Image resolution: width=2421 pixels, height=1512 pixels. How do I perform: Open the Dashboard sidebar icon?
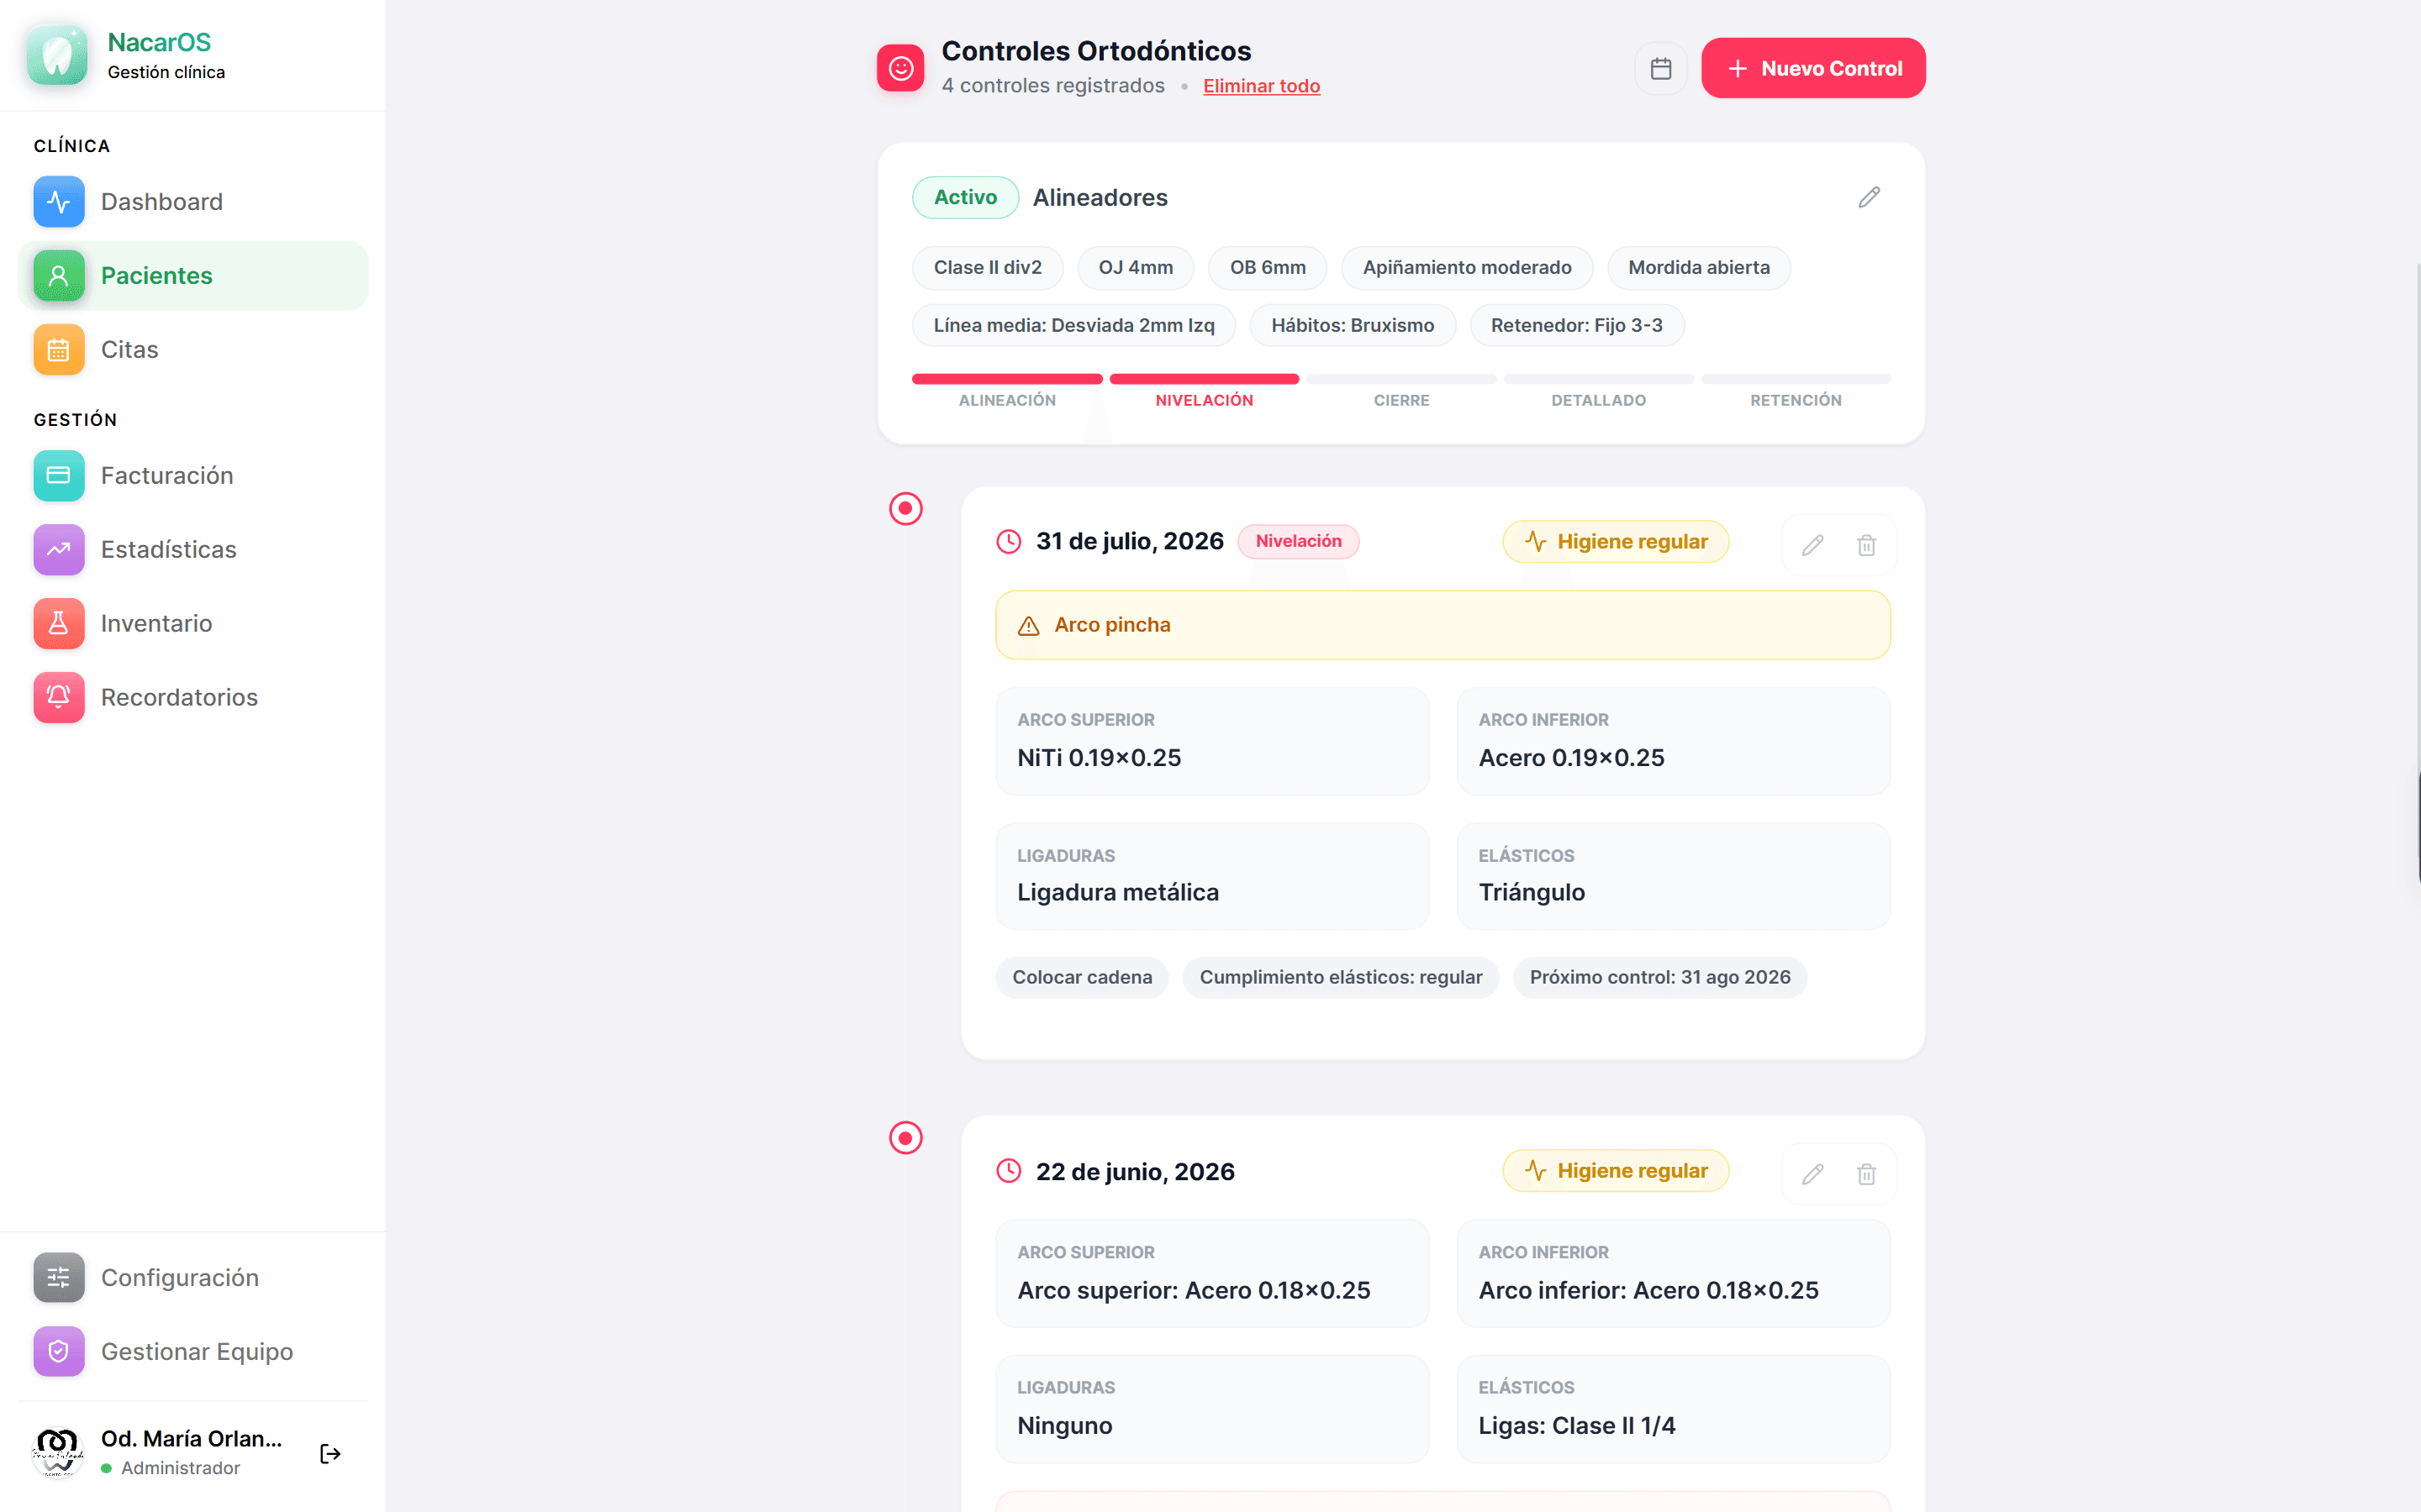[x=58, y=202]
